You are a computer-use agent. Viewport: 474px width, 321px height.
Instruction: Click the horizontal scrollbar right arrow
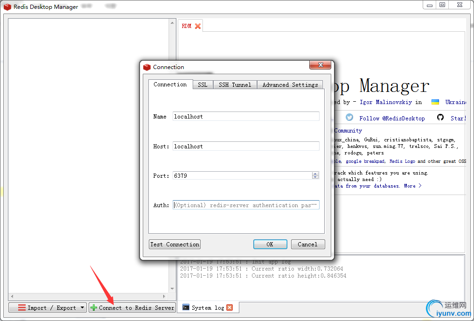click(164, 296)
